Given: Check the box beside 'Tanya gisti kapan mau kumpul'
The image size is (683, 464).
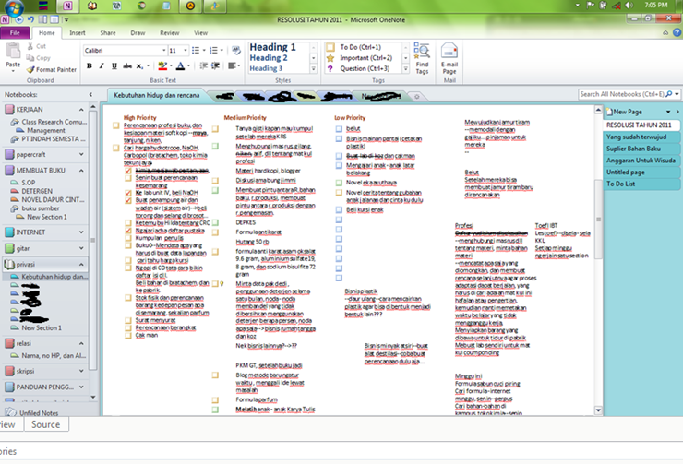Looking at the screenshot, I should pos(215,129).
